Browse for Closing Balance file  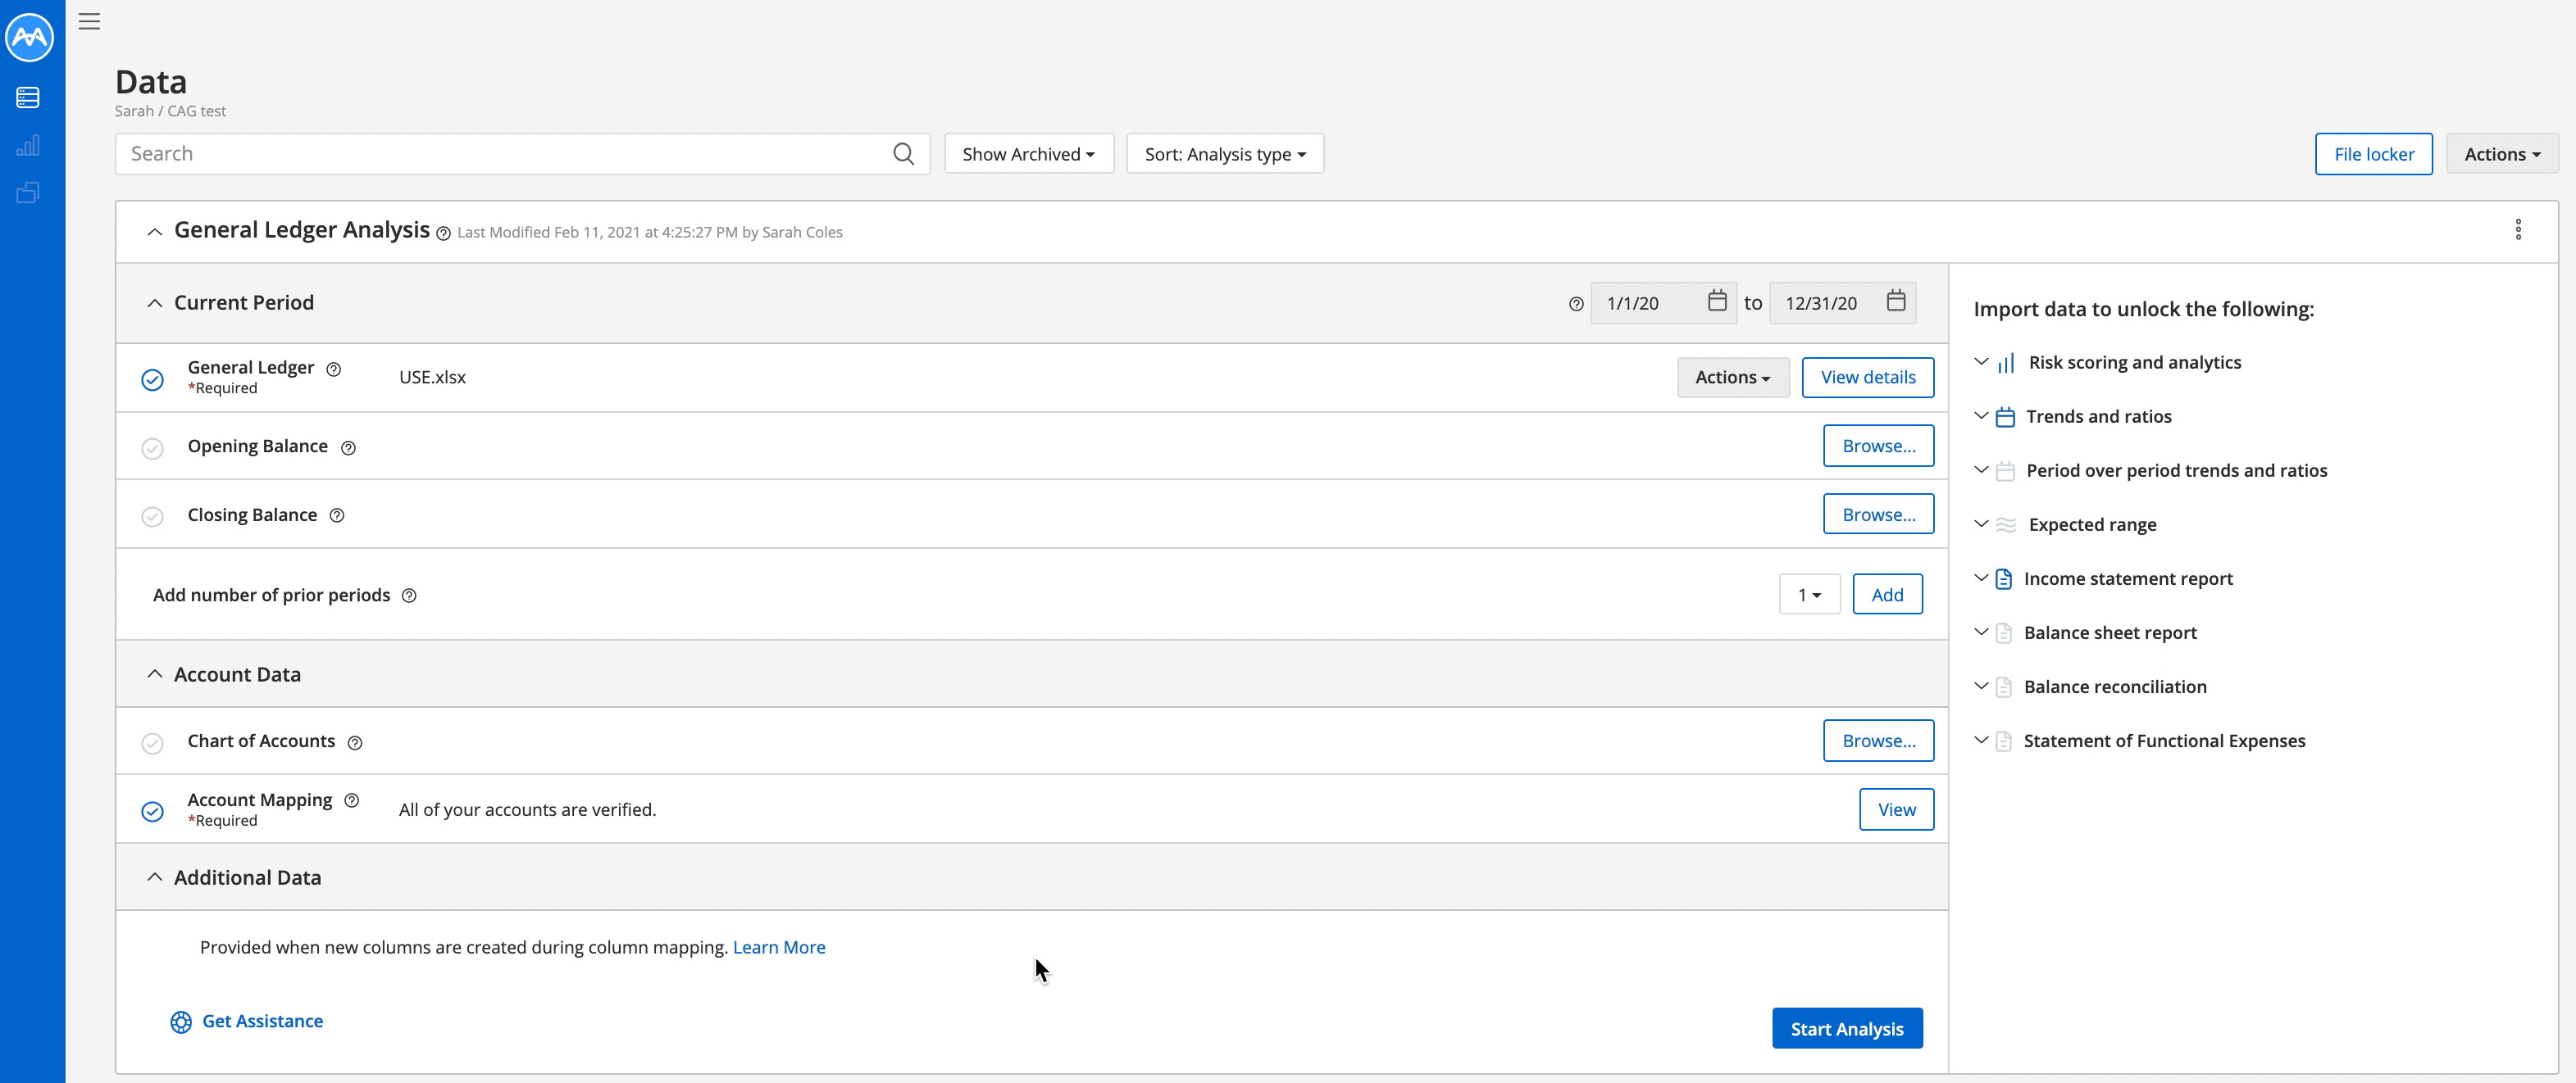[1879, 514]
